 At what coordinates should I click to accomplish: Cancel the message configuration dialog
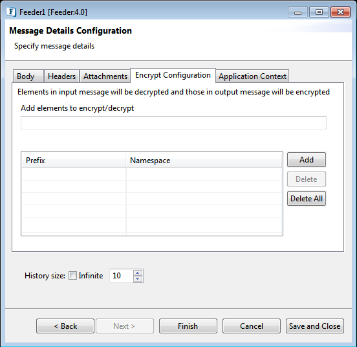[252, 326]
